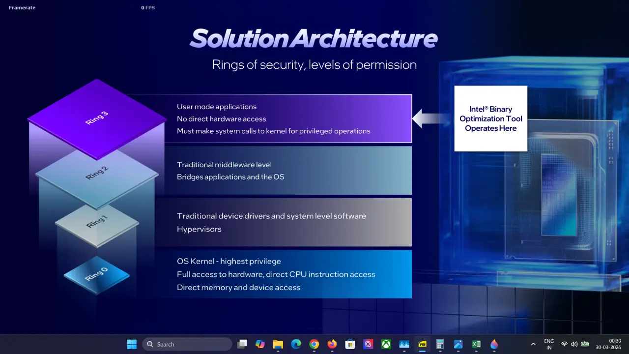Launch Copilot from the taskbar
Screen dimensions: 629x354
click(x=260, y=344)
